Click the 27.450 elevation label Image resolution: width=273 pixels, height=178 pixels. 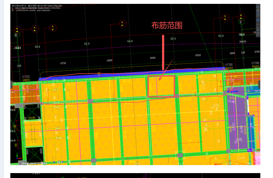[x=215, y=105]
